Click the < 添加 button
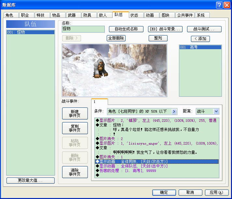This screenshot has width=232, height=199. click(x=200, y=39)
